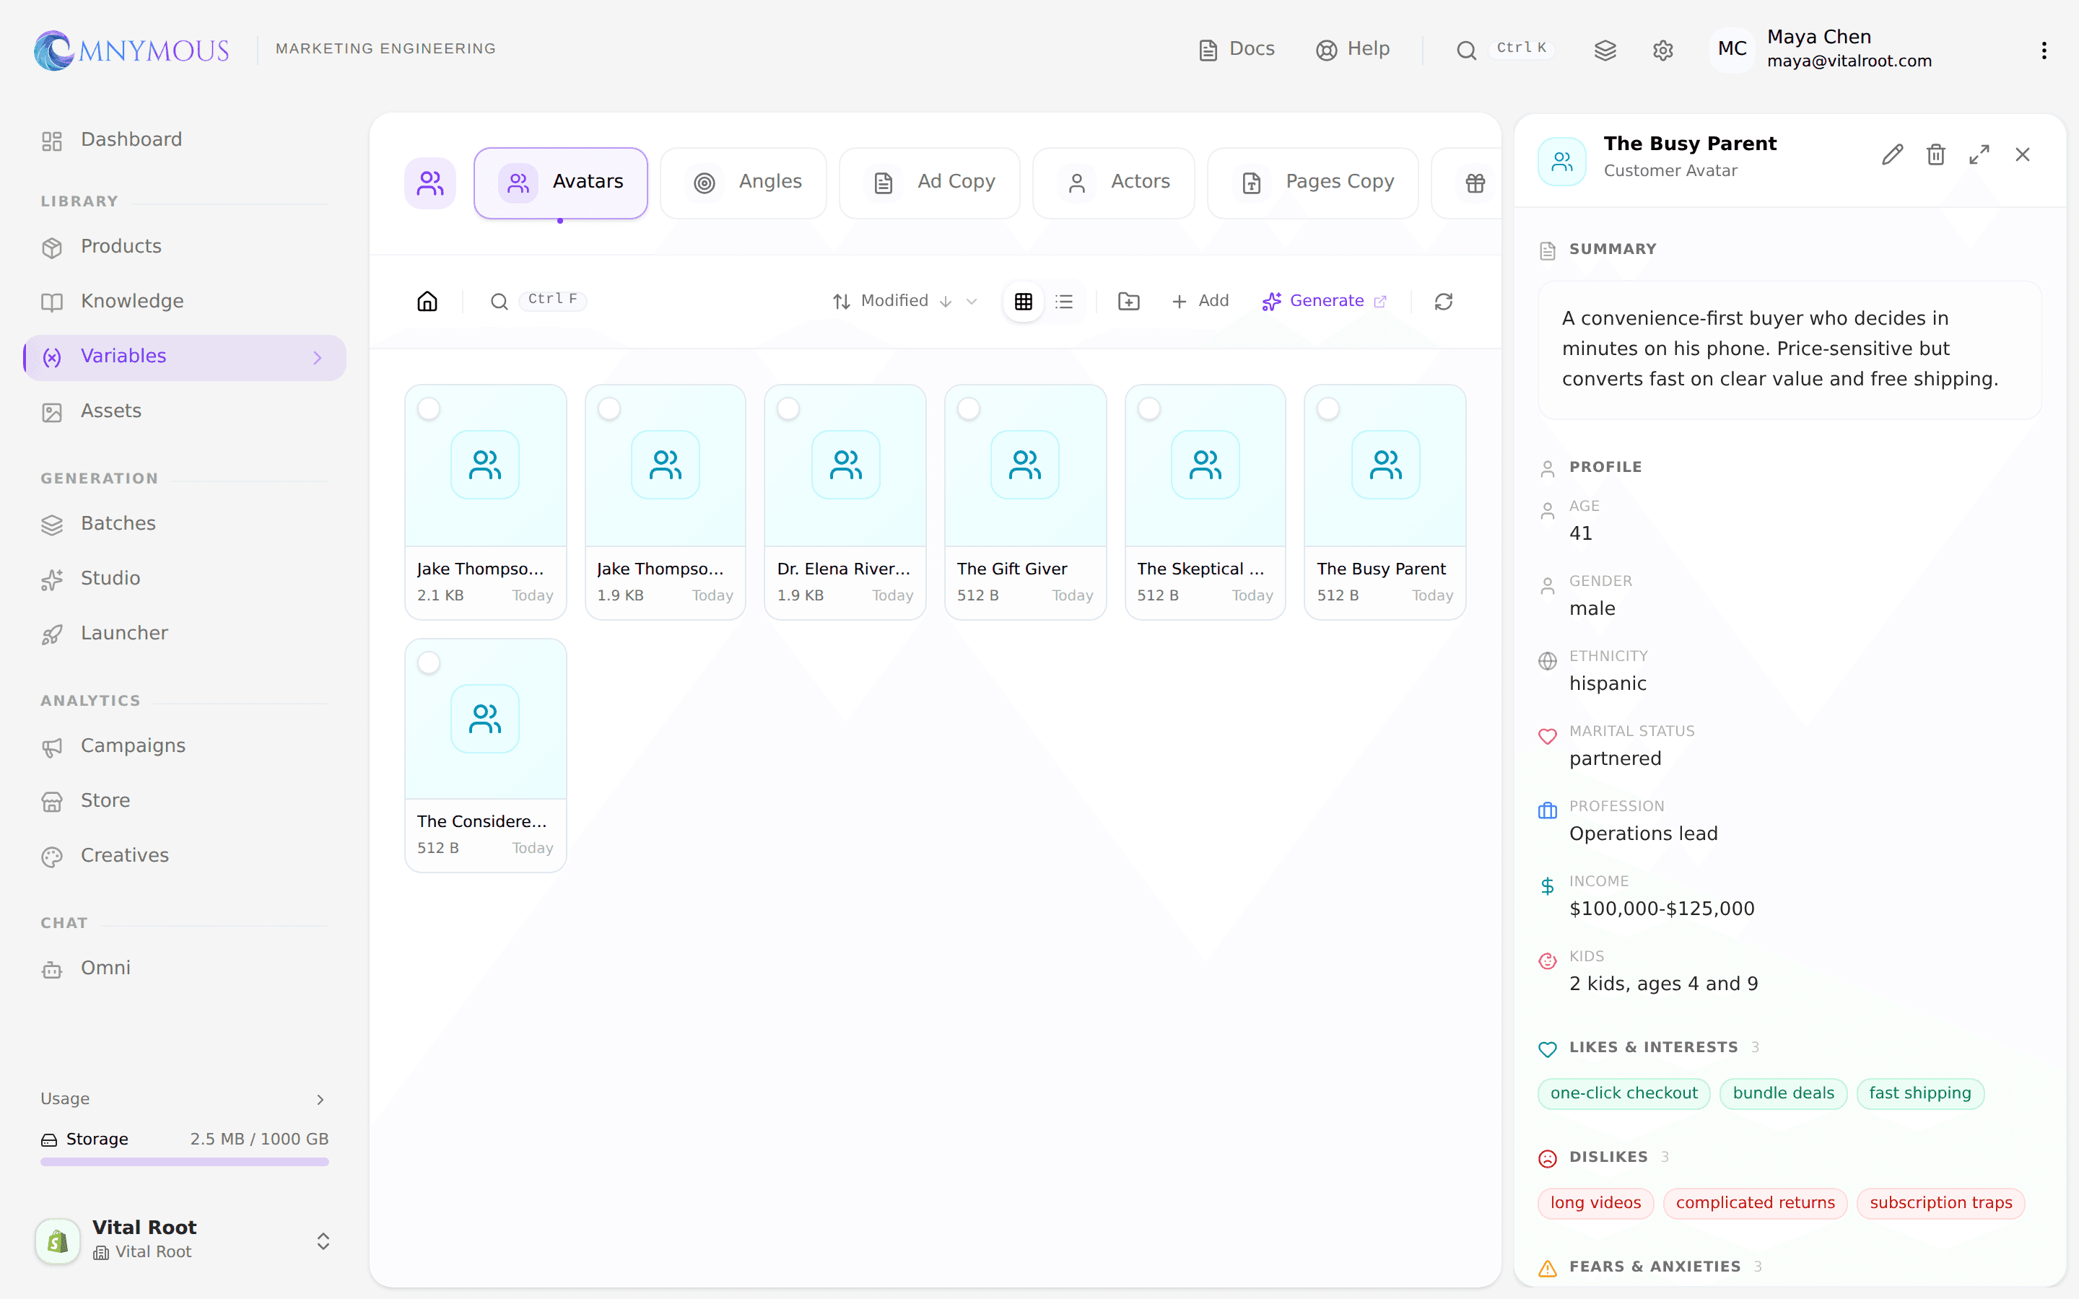Open Omni chat
2079x1299 pixels.
(x=185, y=968)
